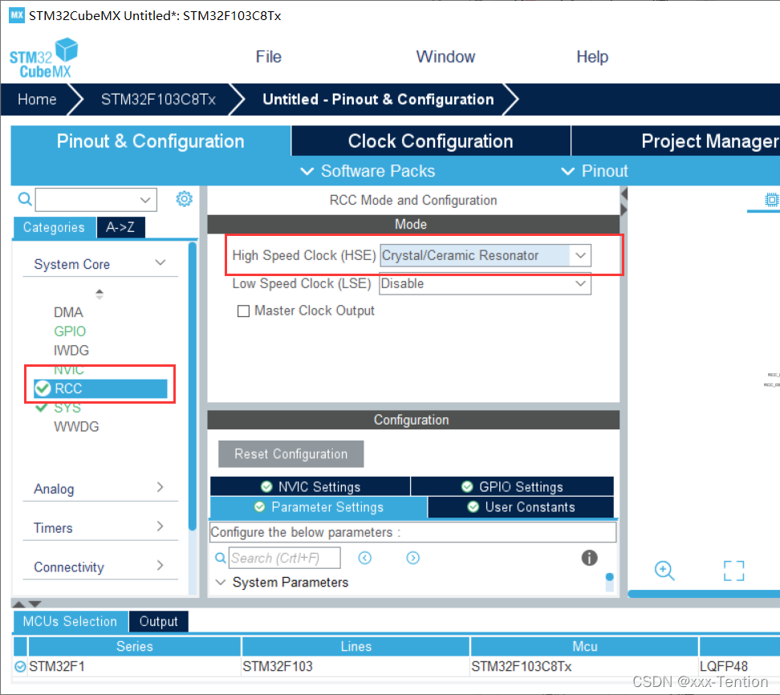
Task: Click the Search (Crtl+F) parameter field
Action: 285,558
